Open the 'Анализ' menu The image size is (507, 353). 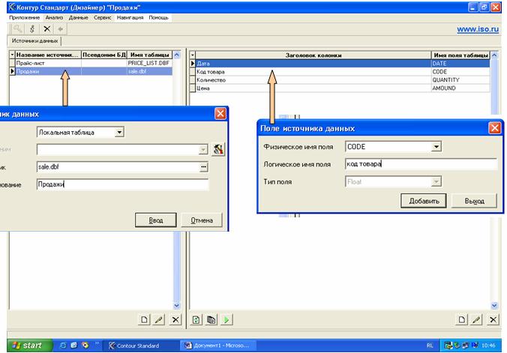click(53, 16)
